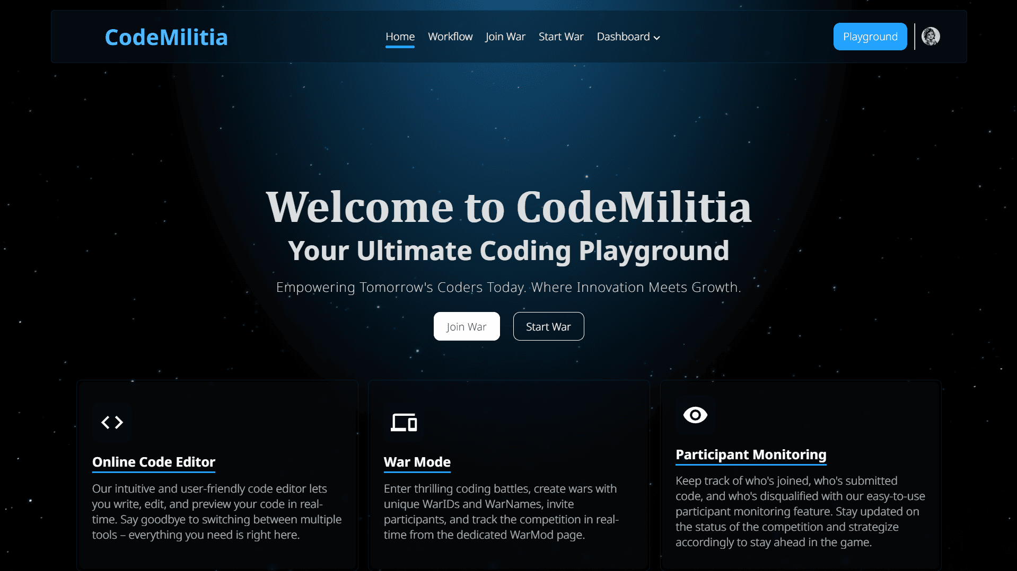Select the Online Code Editor heading
Image resolution: width=1017 pixels, height=571 pixels.
(x=154, y=462)
